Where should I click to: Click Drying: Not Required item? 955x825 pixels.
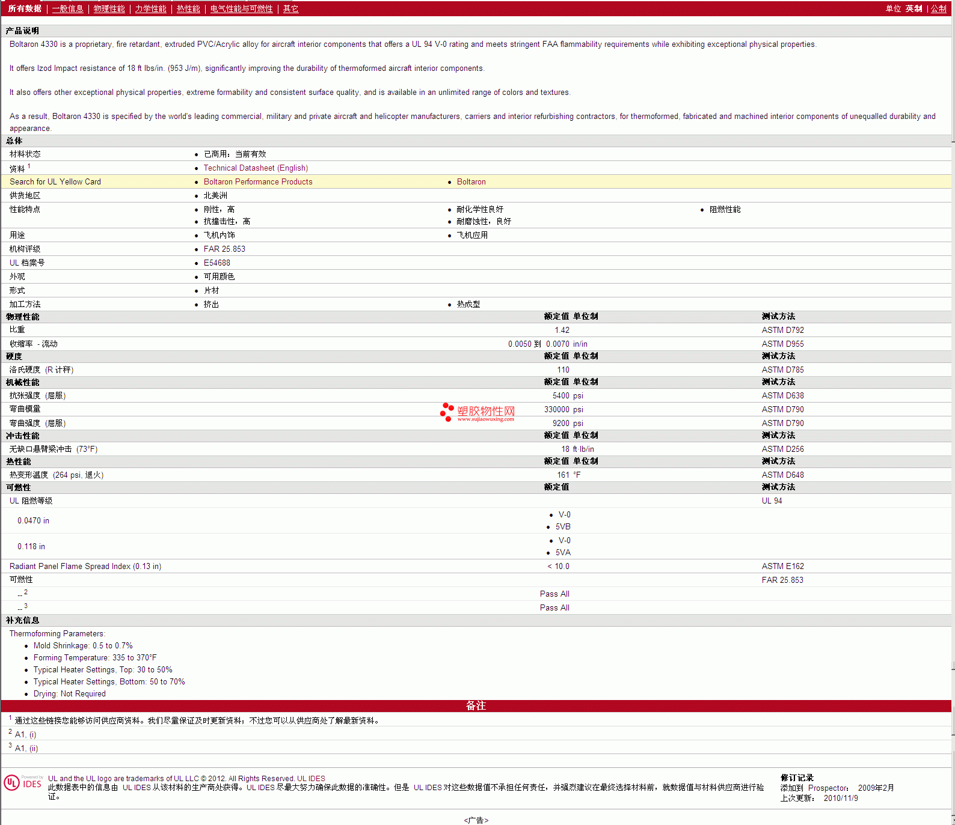[69, 693]
